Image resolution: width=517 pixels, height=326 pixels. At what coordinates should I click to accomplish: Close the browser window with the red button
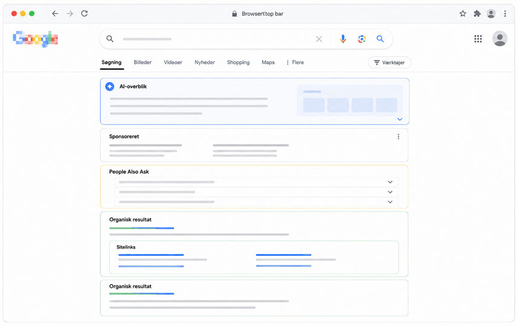pyautogui.click(x=14, y=13)
